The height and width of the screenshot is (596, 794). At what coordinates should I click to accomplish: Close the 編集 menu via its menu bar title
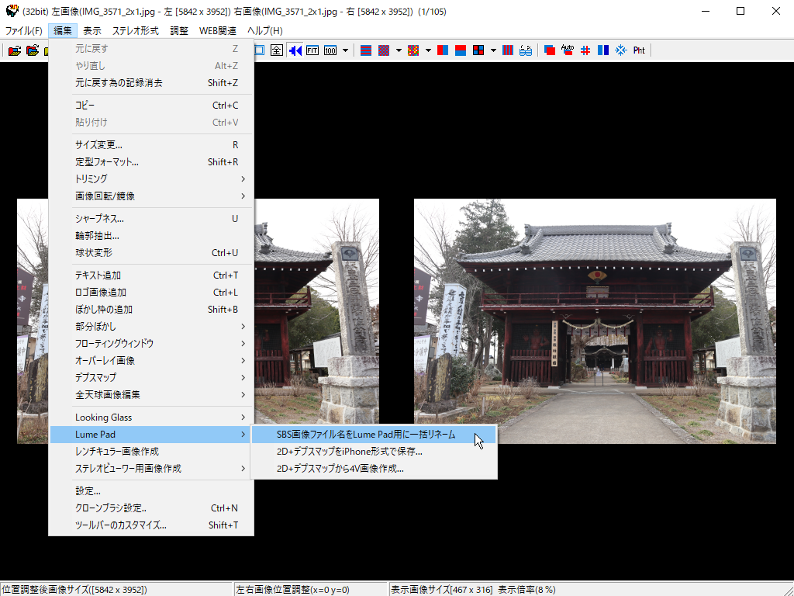[x=63, y=31]
